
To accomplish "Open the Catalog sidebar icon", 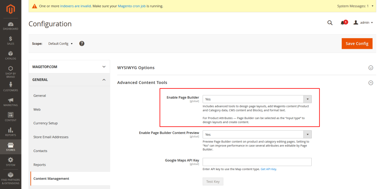I will click(10, 55).
